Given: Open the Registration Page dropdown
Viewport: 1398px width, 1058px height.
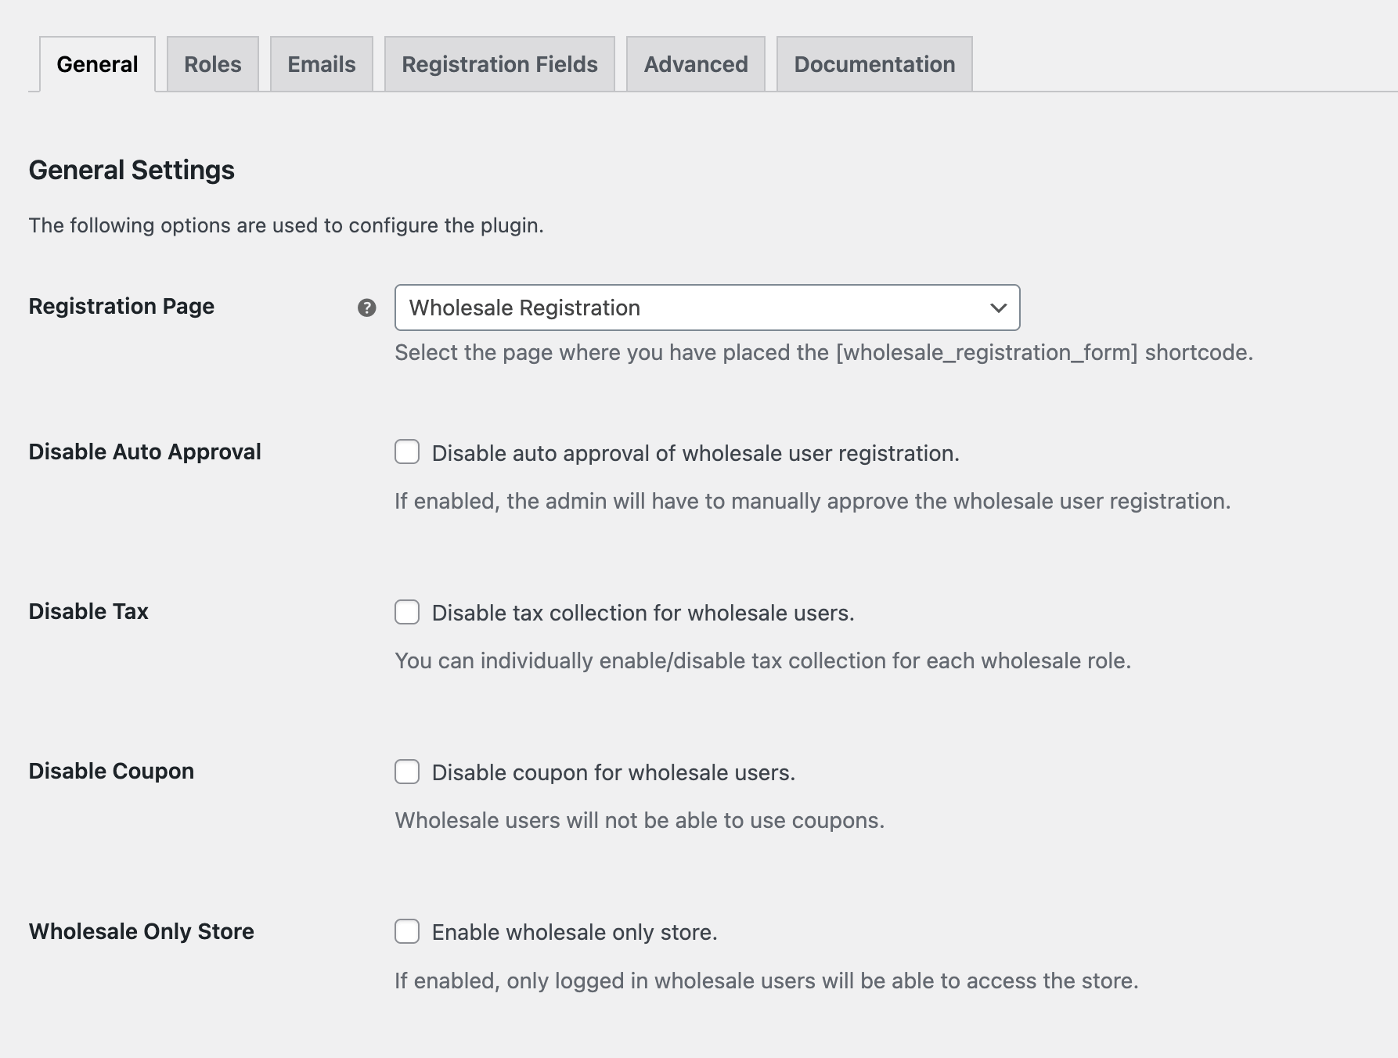Looking at the screenshot, I should (x=706, y=308).
